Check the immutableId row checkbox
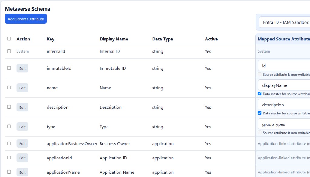Screen dimensions: 310x177 tap(9, 68)
